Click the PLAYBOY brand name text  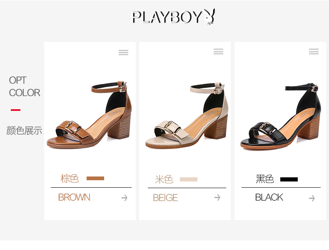point(167,17)
